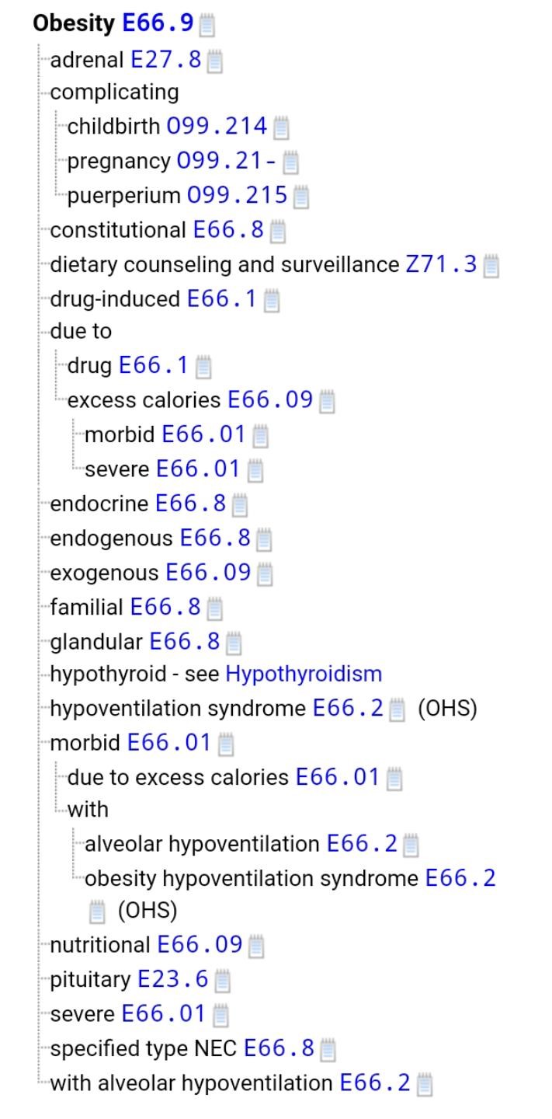552x1119 pixels.
Task: Click notes icon next to exogenous E66.09
Action: tap(265, 574)
